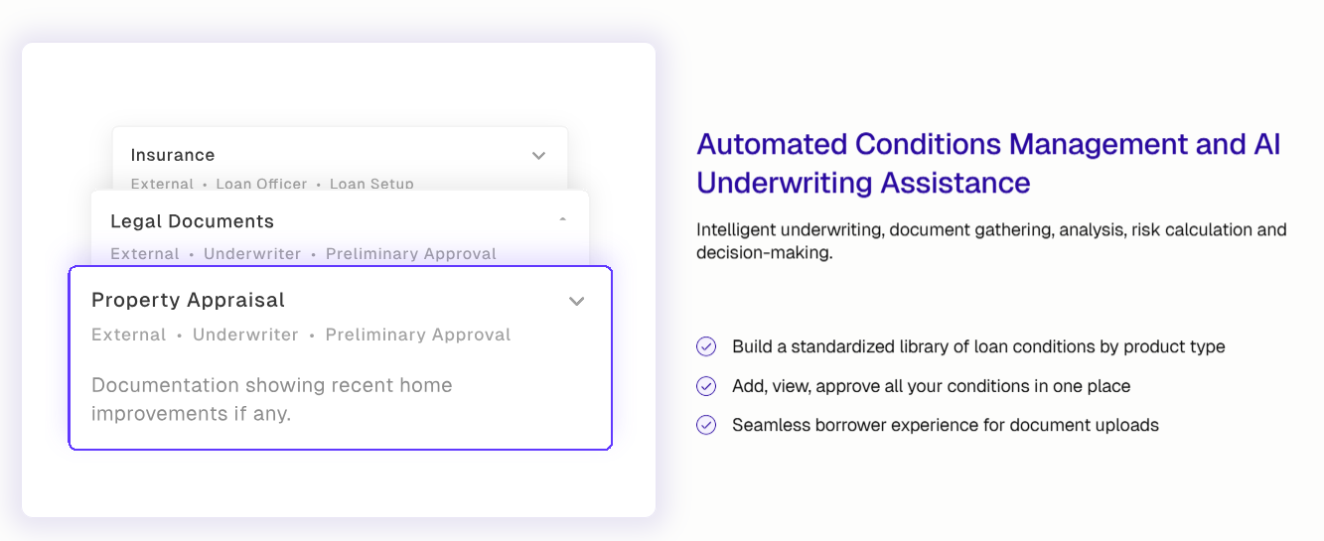Select the Insurance condition title
1324x541 pixels.
coord(173,155)
